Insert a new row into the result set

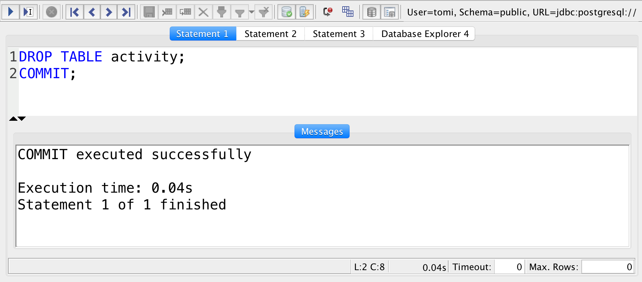pos(167,12)
